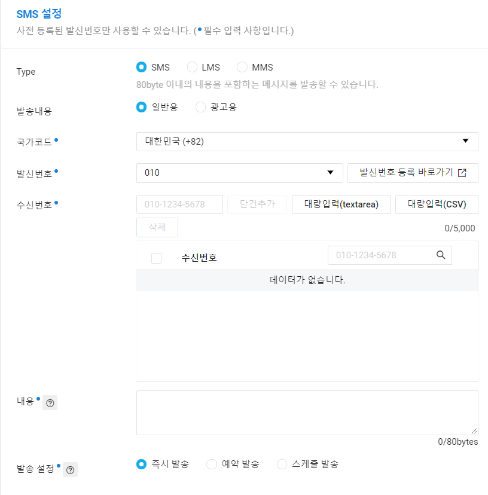The width and height of the screenshot is (488, 495).
Task: Select the LMS message type
Action: click(192, 67)
